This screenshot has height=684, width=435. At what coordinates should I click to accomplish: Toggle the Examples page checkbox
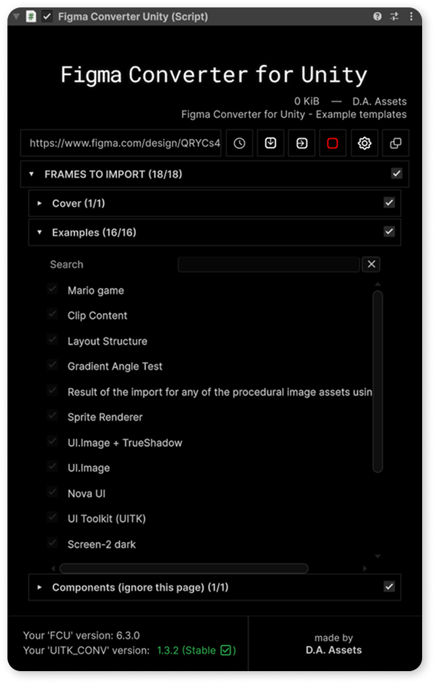389,232
